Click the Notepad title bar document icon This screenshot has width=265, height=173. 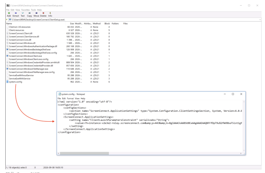59,94
